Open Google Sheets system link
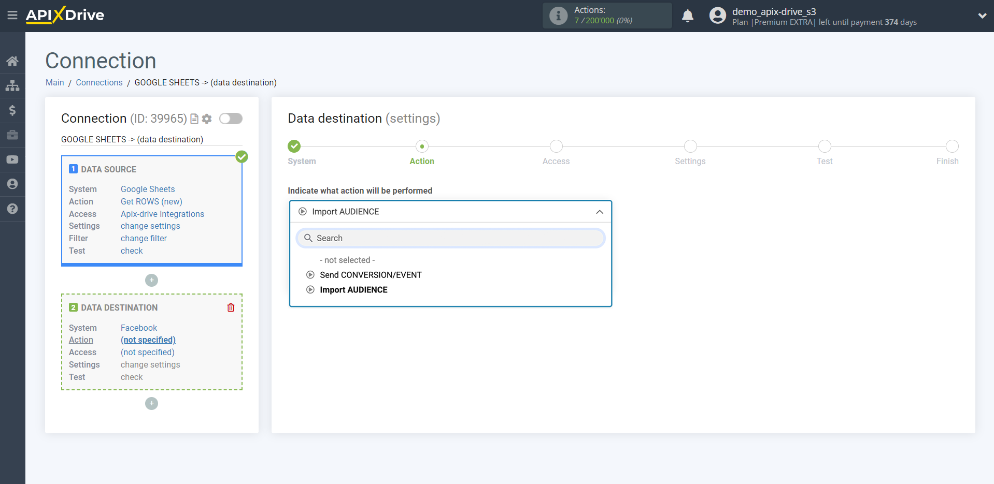 coord(148,189)
